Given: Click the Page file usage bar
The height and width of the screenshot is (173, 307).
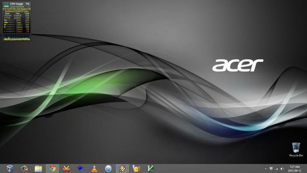Looking at the screenshot, I should 10,23.
